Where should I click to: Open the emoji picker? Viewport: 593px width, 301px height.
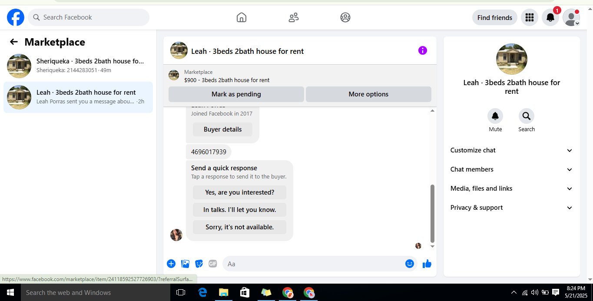(x=410, y=264)
